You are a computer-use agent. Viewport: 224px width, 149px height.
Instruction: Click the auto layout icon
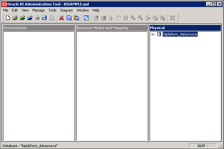[x=172, y=18]
